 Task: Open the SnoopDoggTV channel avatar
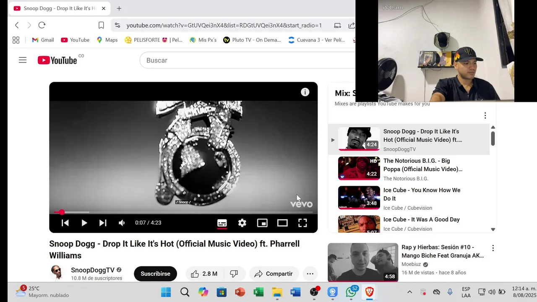coord(57,273)
